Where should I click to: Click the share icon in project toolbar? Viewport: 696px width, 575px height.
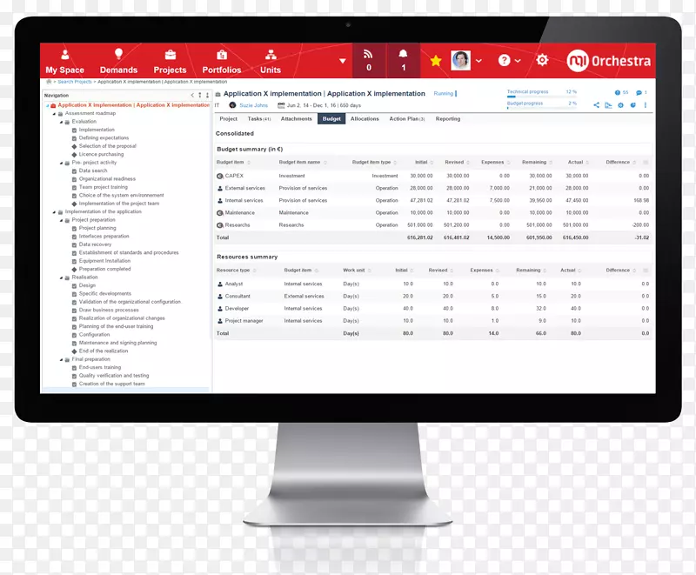597,105
